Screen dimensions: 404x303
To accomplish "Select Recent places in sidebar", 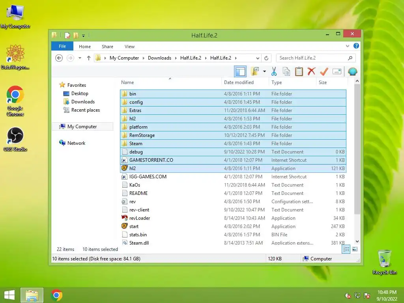I will (x=85, y=110).
